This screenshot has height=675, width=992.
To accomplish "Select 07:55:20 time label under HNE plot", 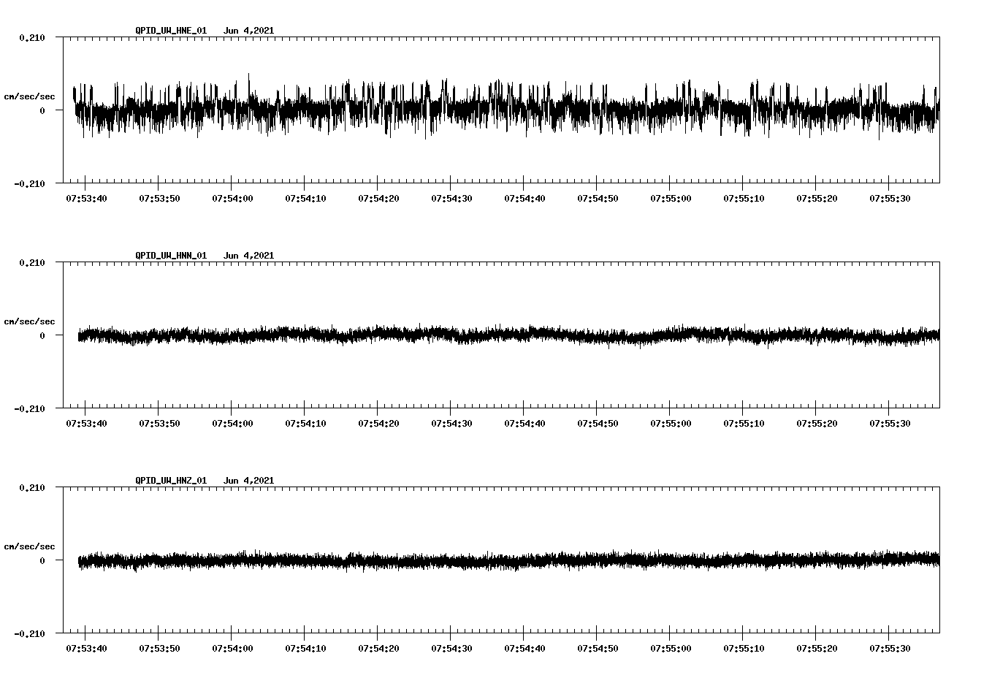I will coord(817,199).
